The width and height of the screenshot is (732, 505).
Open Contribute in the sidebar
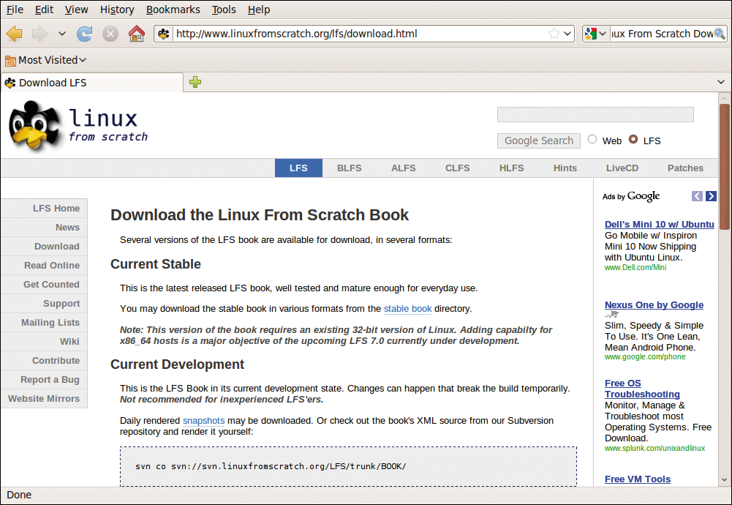tap(45, 361)
